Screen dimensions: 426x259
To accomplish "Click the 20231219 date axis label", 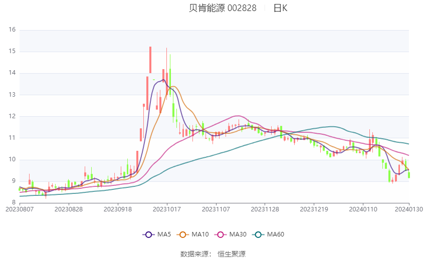I will [x=314, y=209].
